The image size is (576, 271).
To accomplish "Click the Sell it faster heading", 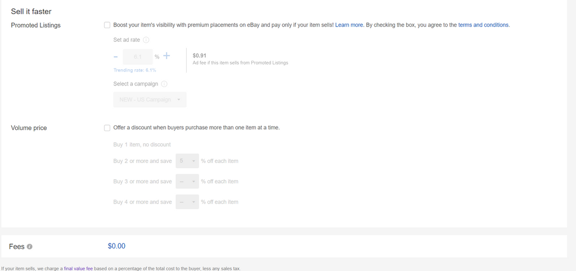I will click(x=31, y=11).
